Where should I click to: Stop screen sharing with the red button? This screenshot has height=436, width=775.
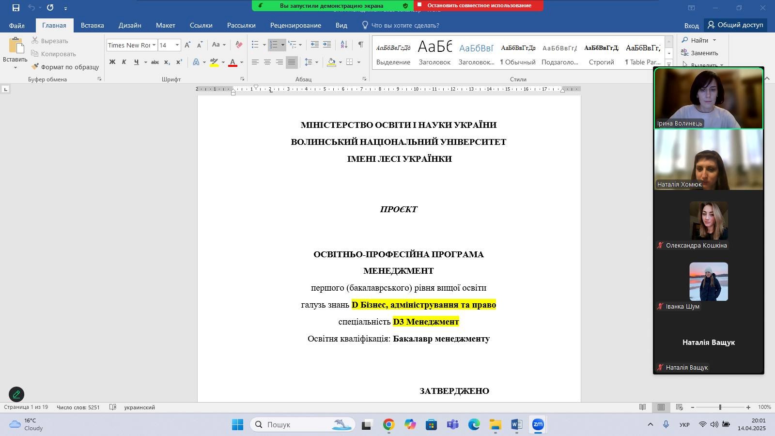[479, 5]
